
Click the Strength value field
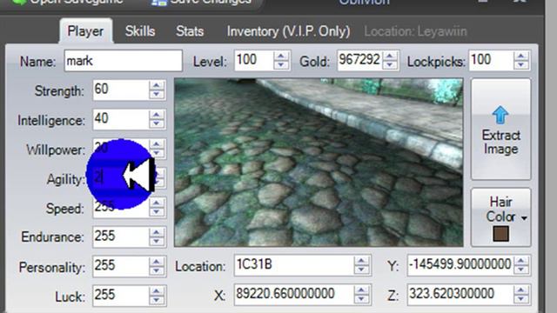pyautogui.click(x=120, y=90)
